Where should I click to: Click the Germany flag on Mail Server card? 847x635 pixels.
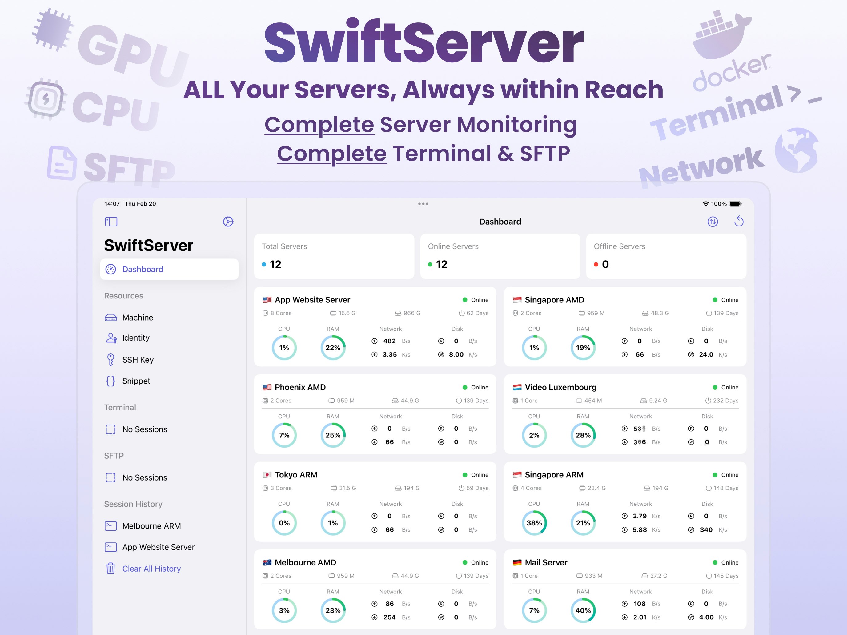(517, 562)
